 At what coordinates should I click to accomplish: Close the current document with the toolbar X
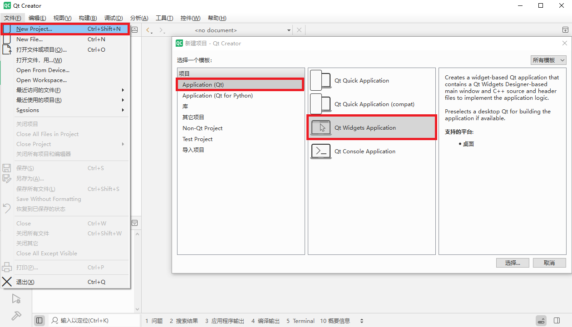(299, 30)
